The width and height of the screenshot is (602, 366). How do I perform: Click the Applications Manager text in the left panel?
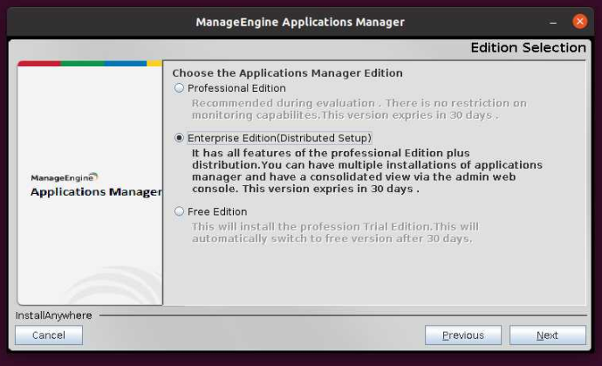(x=96, y=192)
